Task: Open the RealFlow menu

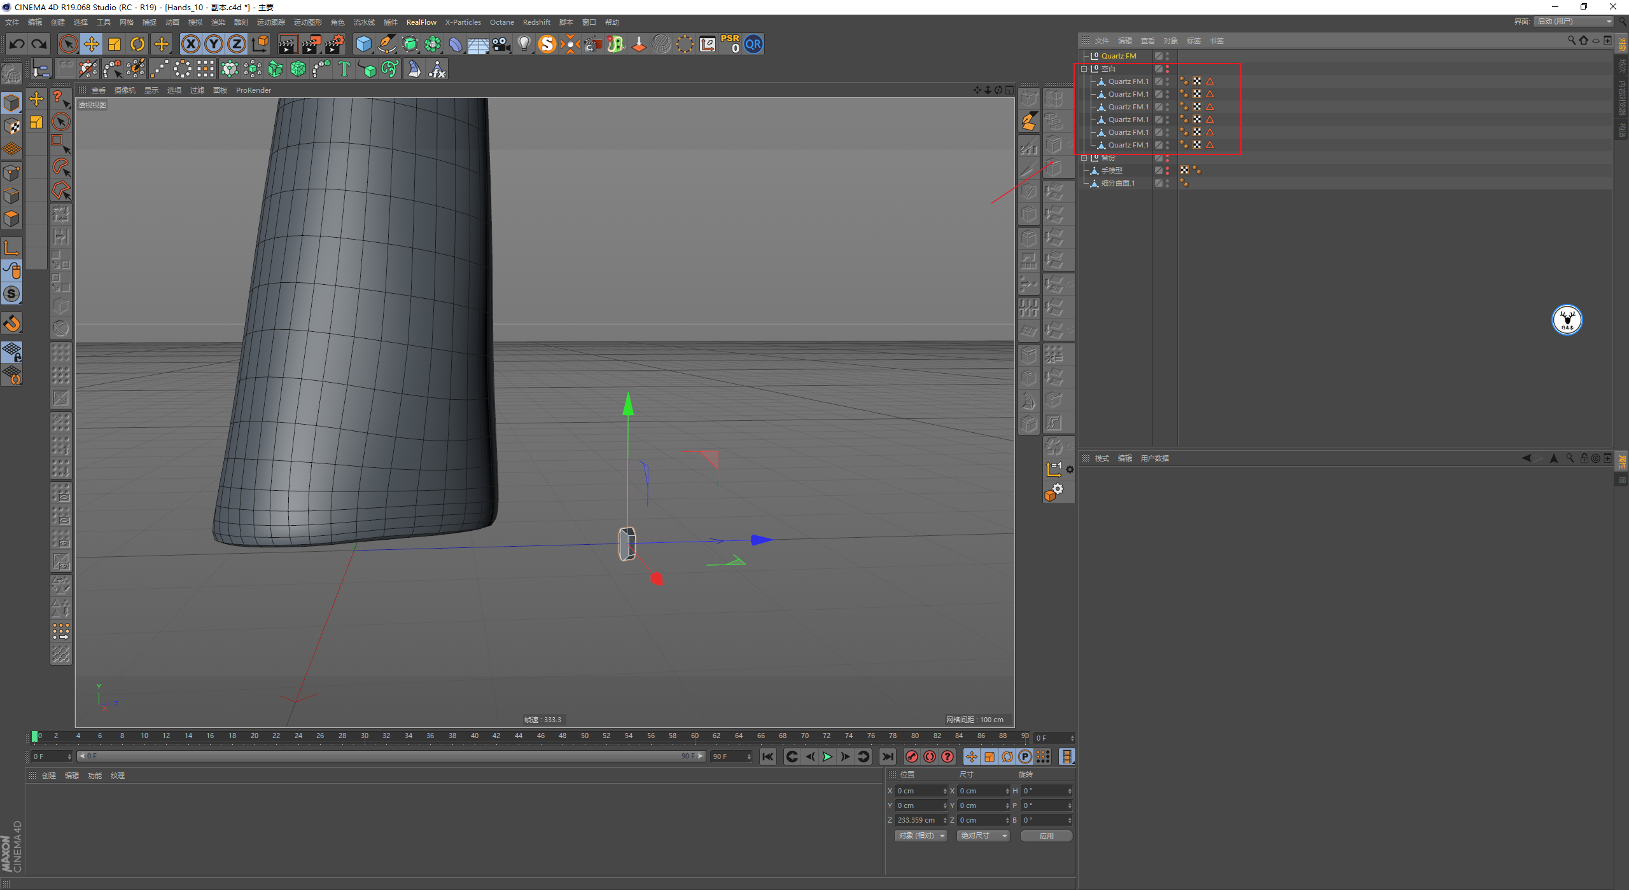Action: [421, 22]
